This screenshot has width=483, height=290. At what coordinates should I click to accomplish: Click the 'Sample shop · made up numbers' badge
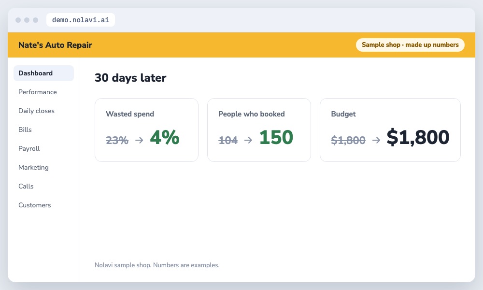(410, 44)
